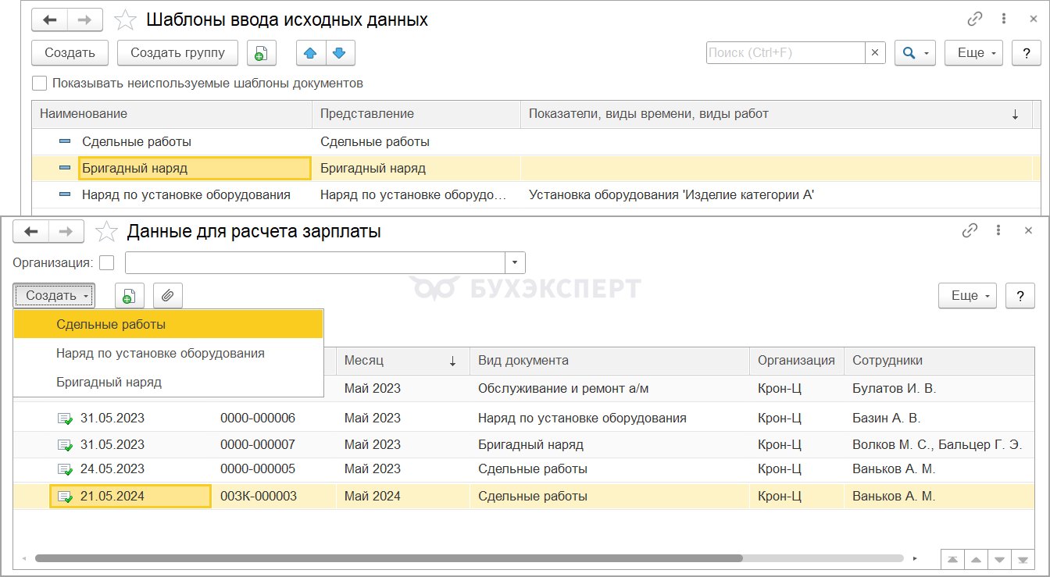The image size is (1050, 577).
Task: Click the move-down arrow in templates toolbar
Action: [339, 53]
